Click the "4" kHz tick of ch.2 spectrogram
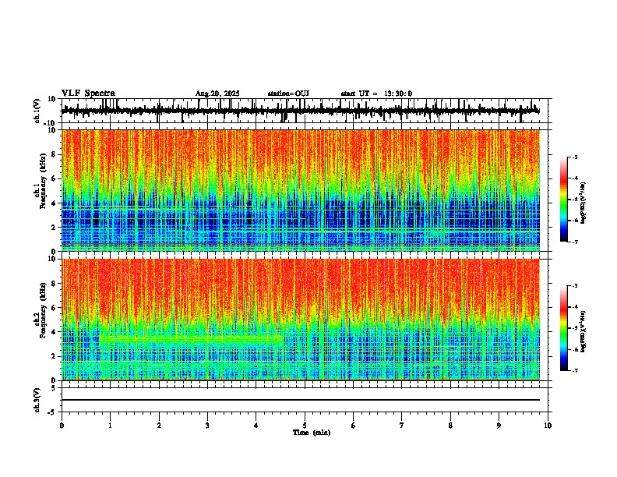The width and height of the screenshot is (617, 477). [x=55, y=332]
